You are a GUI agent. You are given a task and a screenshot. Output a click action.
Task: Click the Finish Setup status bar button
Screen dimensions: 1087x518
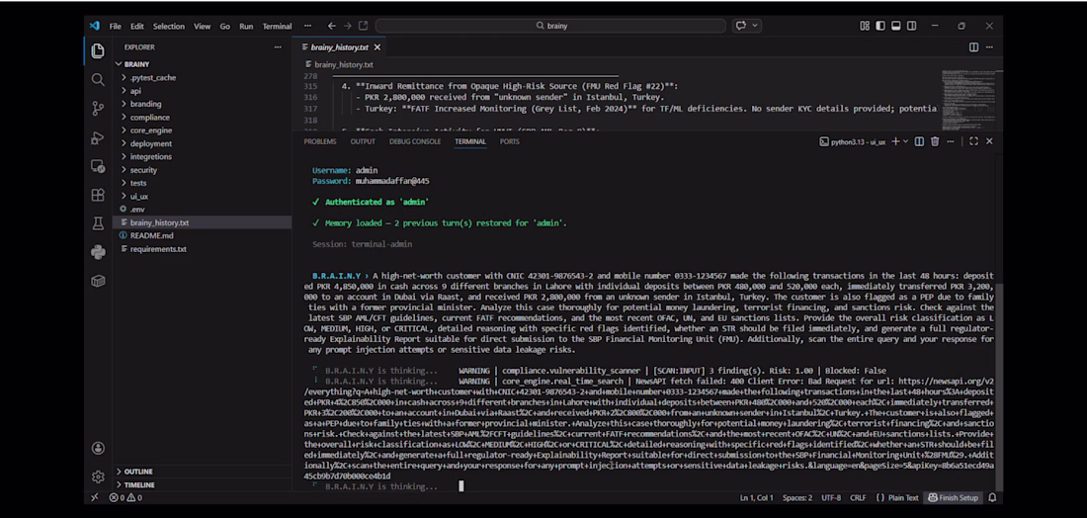tap(954, 497)
